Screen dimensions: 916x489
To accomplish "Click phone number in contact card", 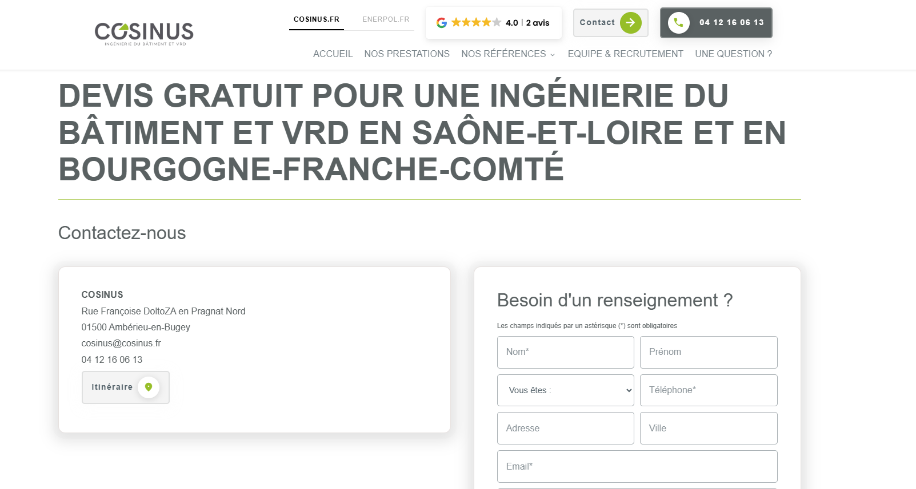I will pyautogui.click(x=112, y=360).
